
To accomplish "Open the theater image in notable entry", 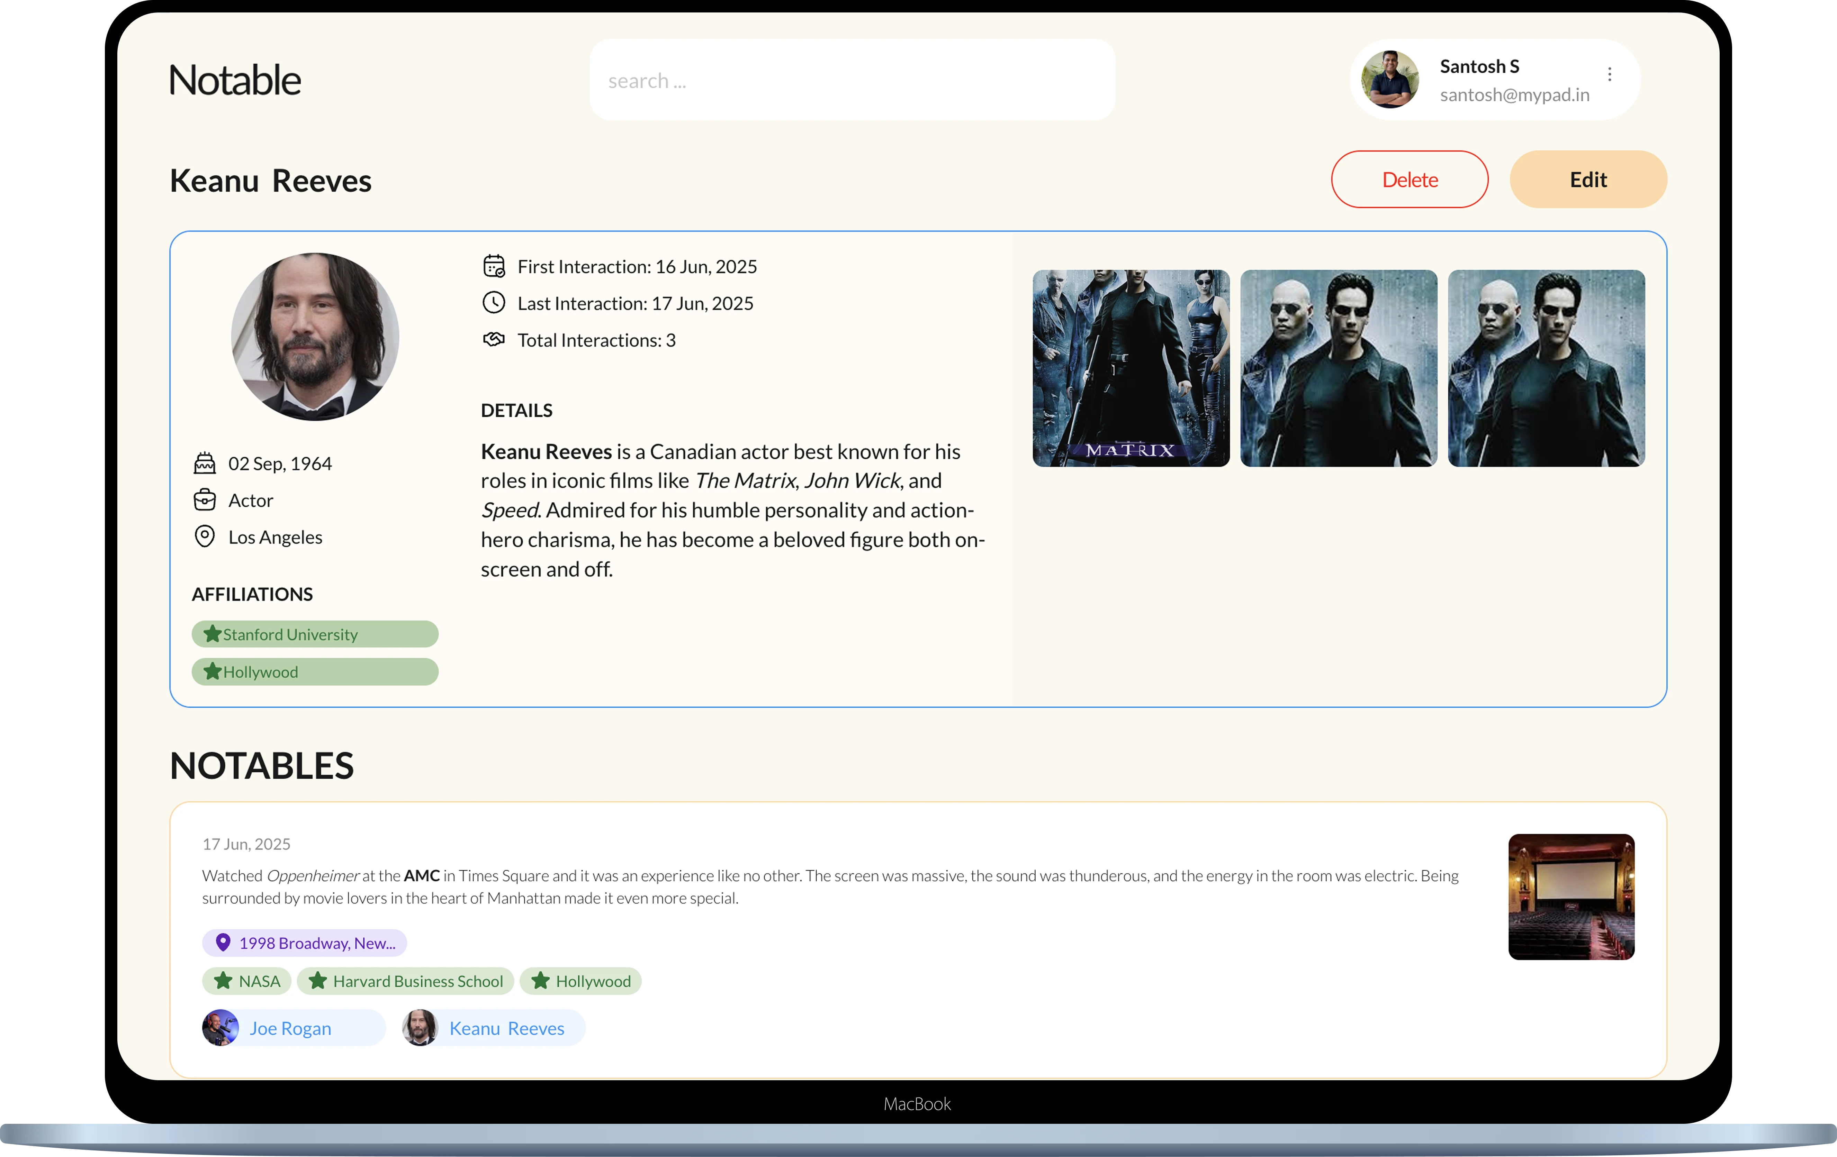I will [1572, 896].
